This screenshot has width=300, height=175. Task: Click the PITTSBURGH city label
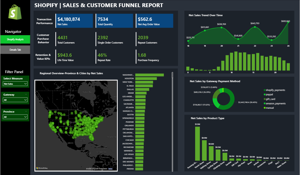(128, 129)
